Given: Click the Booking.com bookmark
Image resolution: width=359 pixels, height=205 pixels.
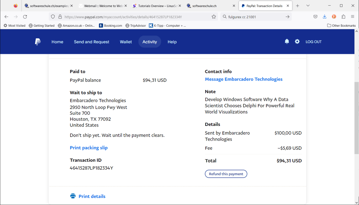Looking at the screenshot, I should (111, 26).
